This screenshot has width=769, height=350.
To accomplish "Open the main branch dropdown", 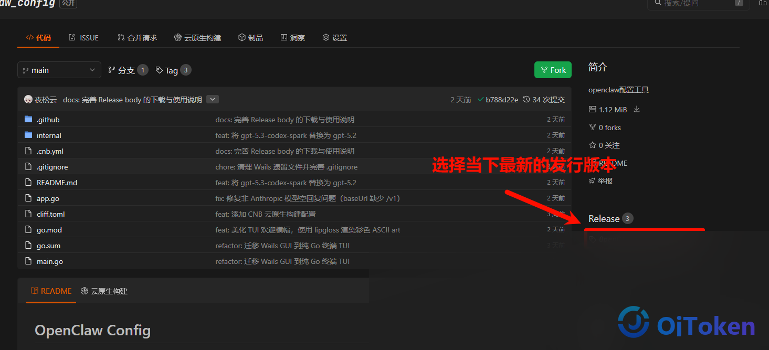I will [59, 70].
